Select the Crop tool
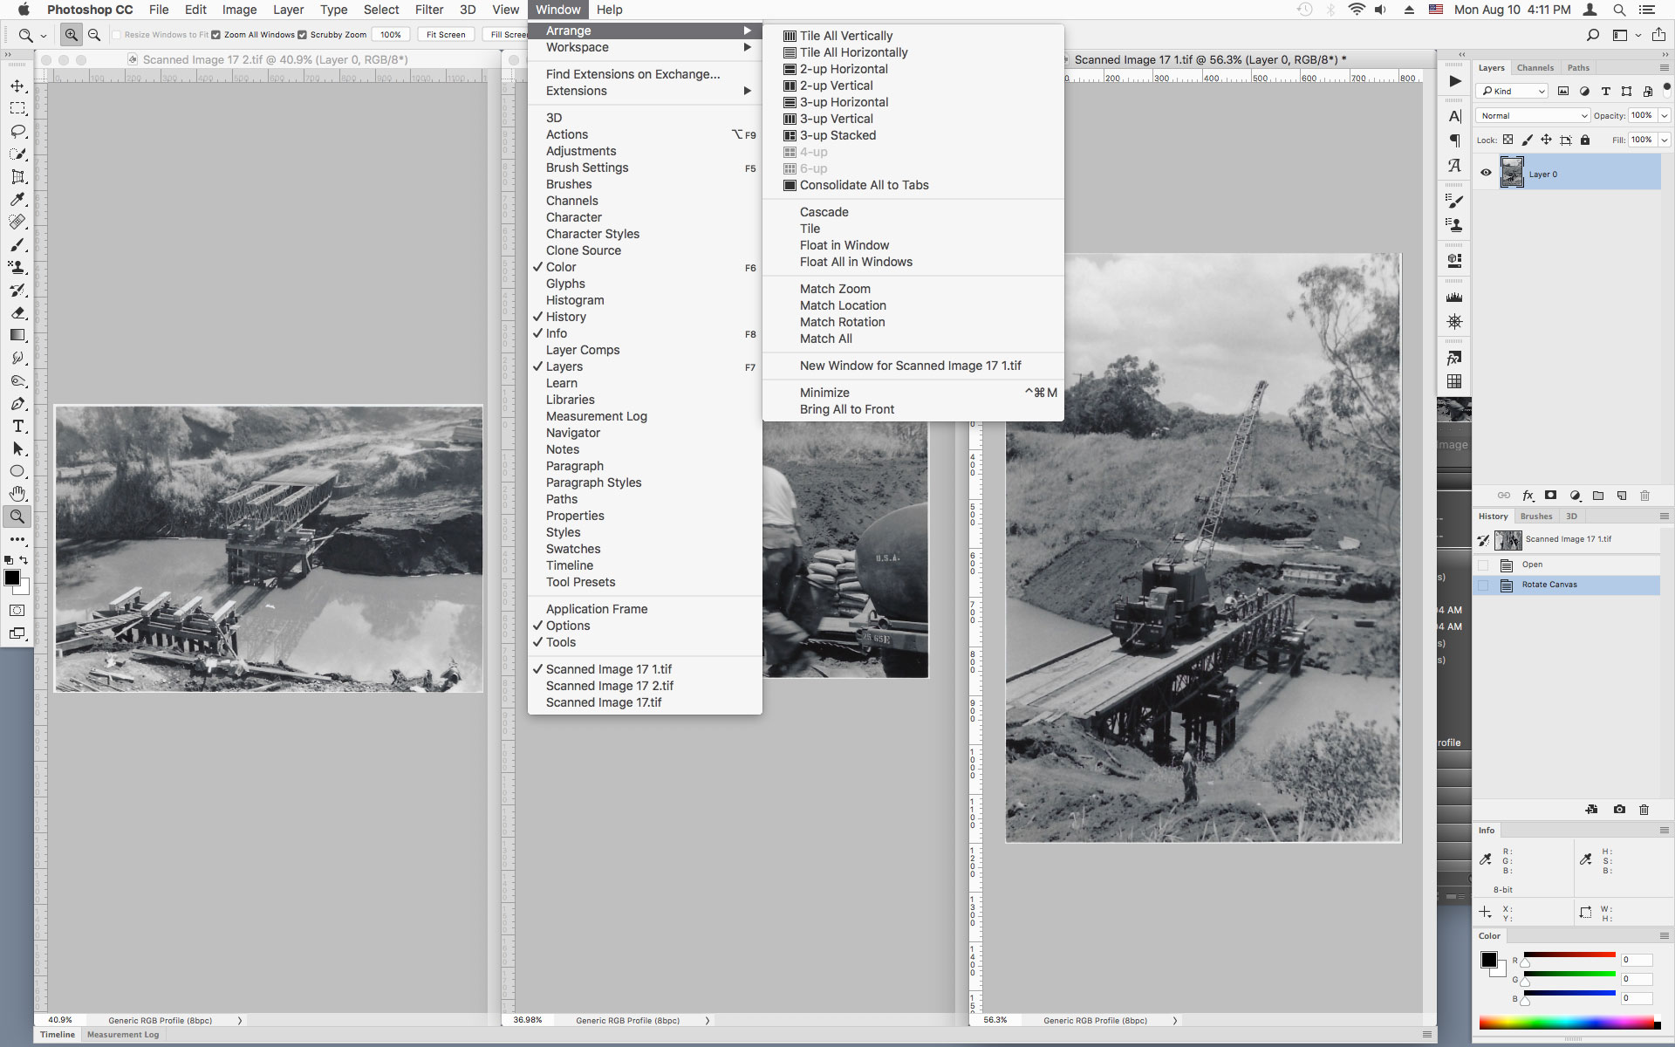The width and height of the screenshot is (1675, 1047). (x=17, y=176)
